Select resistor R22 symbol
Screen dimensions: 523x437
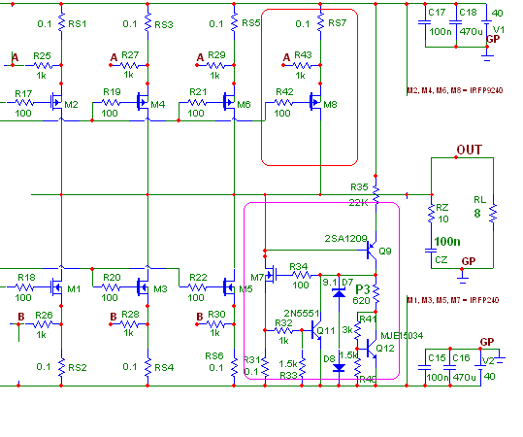coord(198,287)
